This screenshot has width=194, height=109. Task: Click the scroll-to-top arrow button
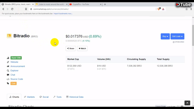[187, 103]
